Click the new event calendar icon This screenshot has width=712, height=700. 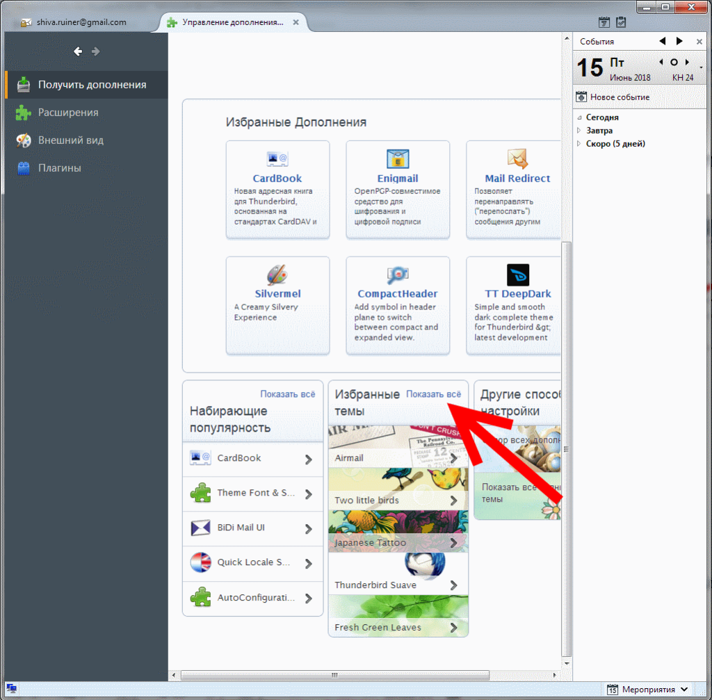(583, 97)
